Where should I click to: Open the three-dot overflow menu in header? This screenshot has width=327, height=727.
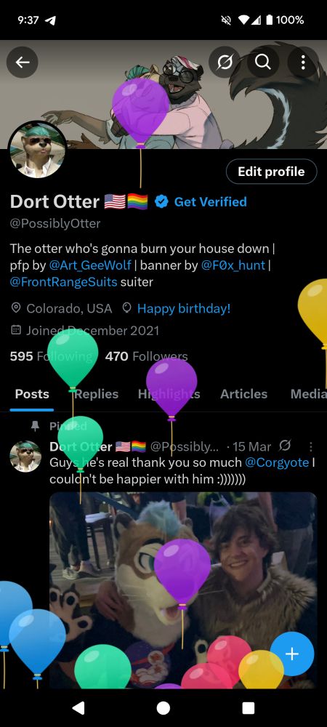(x=303, y=62)
